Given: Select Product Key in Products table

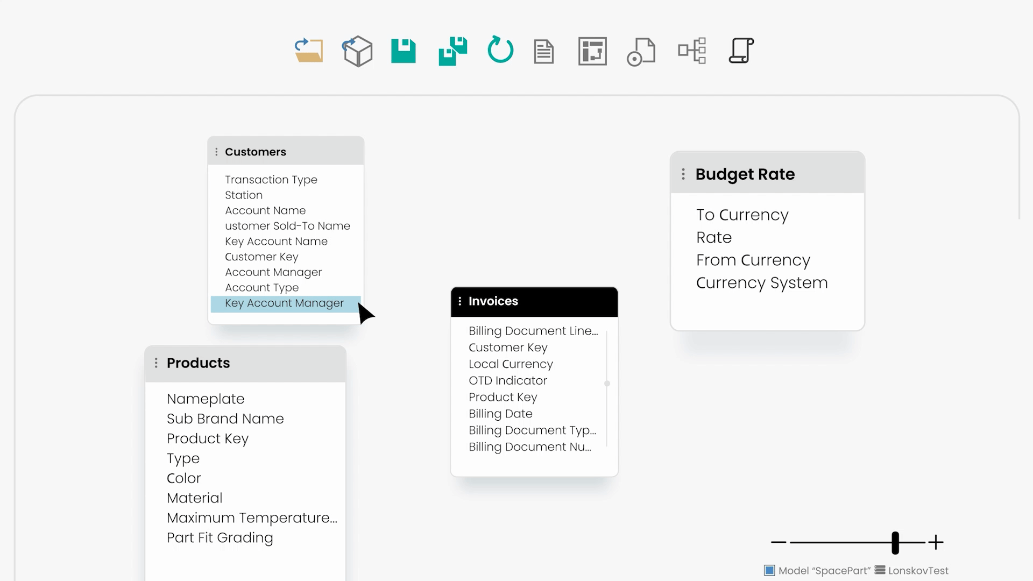Looking at the screenshot, I should point(208,439).
